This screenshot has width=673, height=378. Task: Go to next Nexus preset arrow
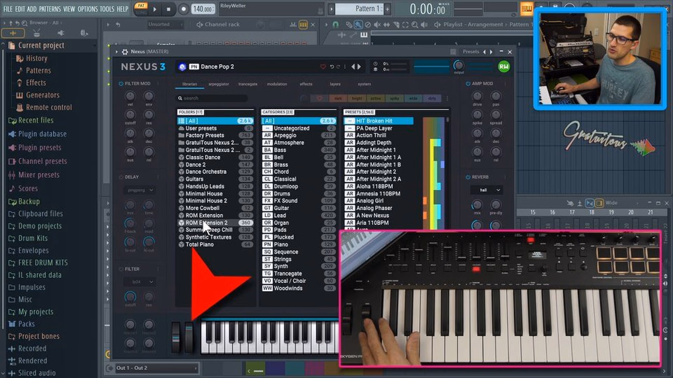point(360,67)
